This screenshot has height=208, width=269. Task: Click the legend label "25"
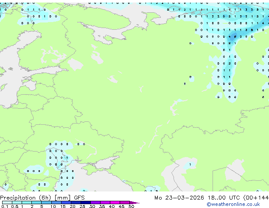[82, 206]
